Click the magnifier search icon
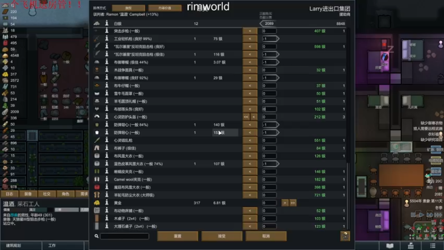 (x=97, y=236)
